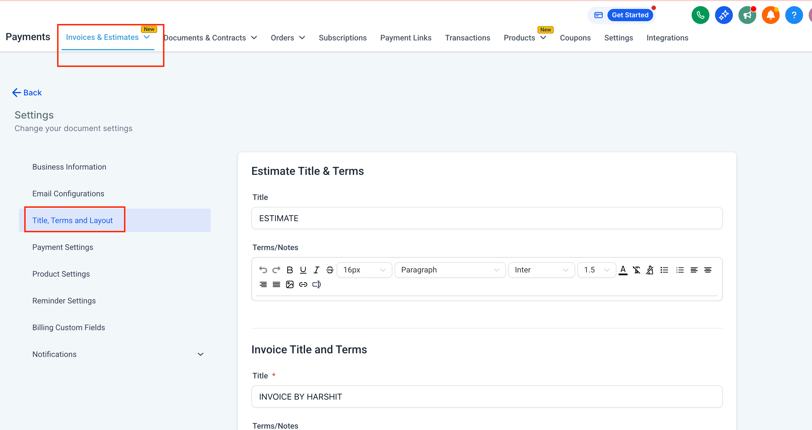This screenshot has height=430, width=812.
Task: Click the insert link icon
Action: [x=303, y=284]
